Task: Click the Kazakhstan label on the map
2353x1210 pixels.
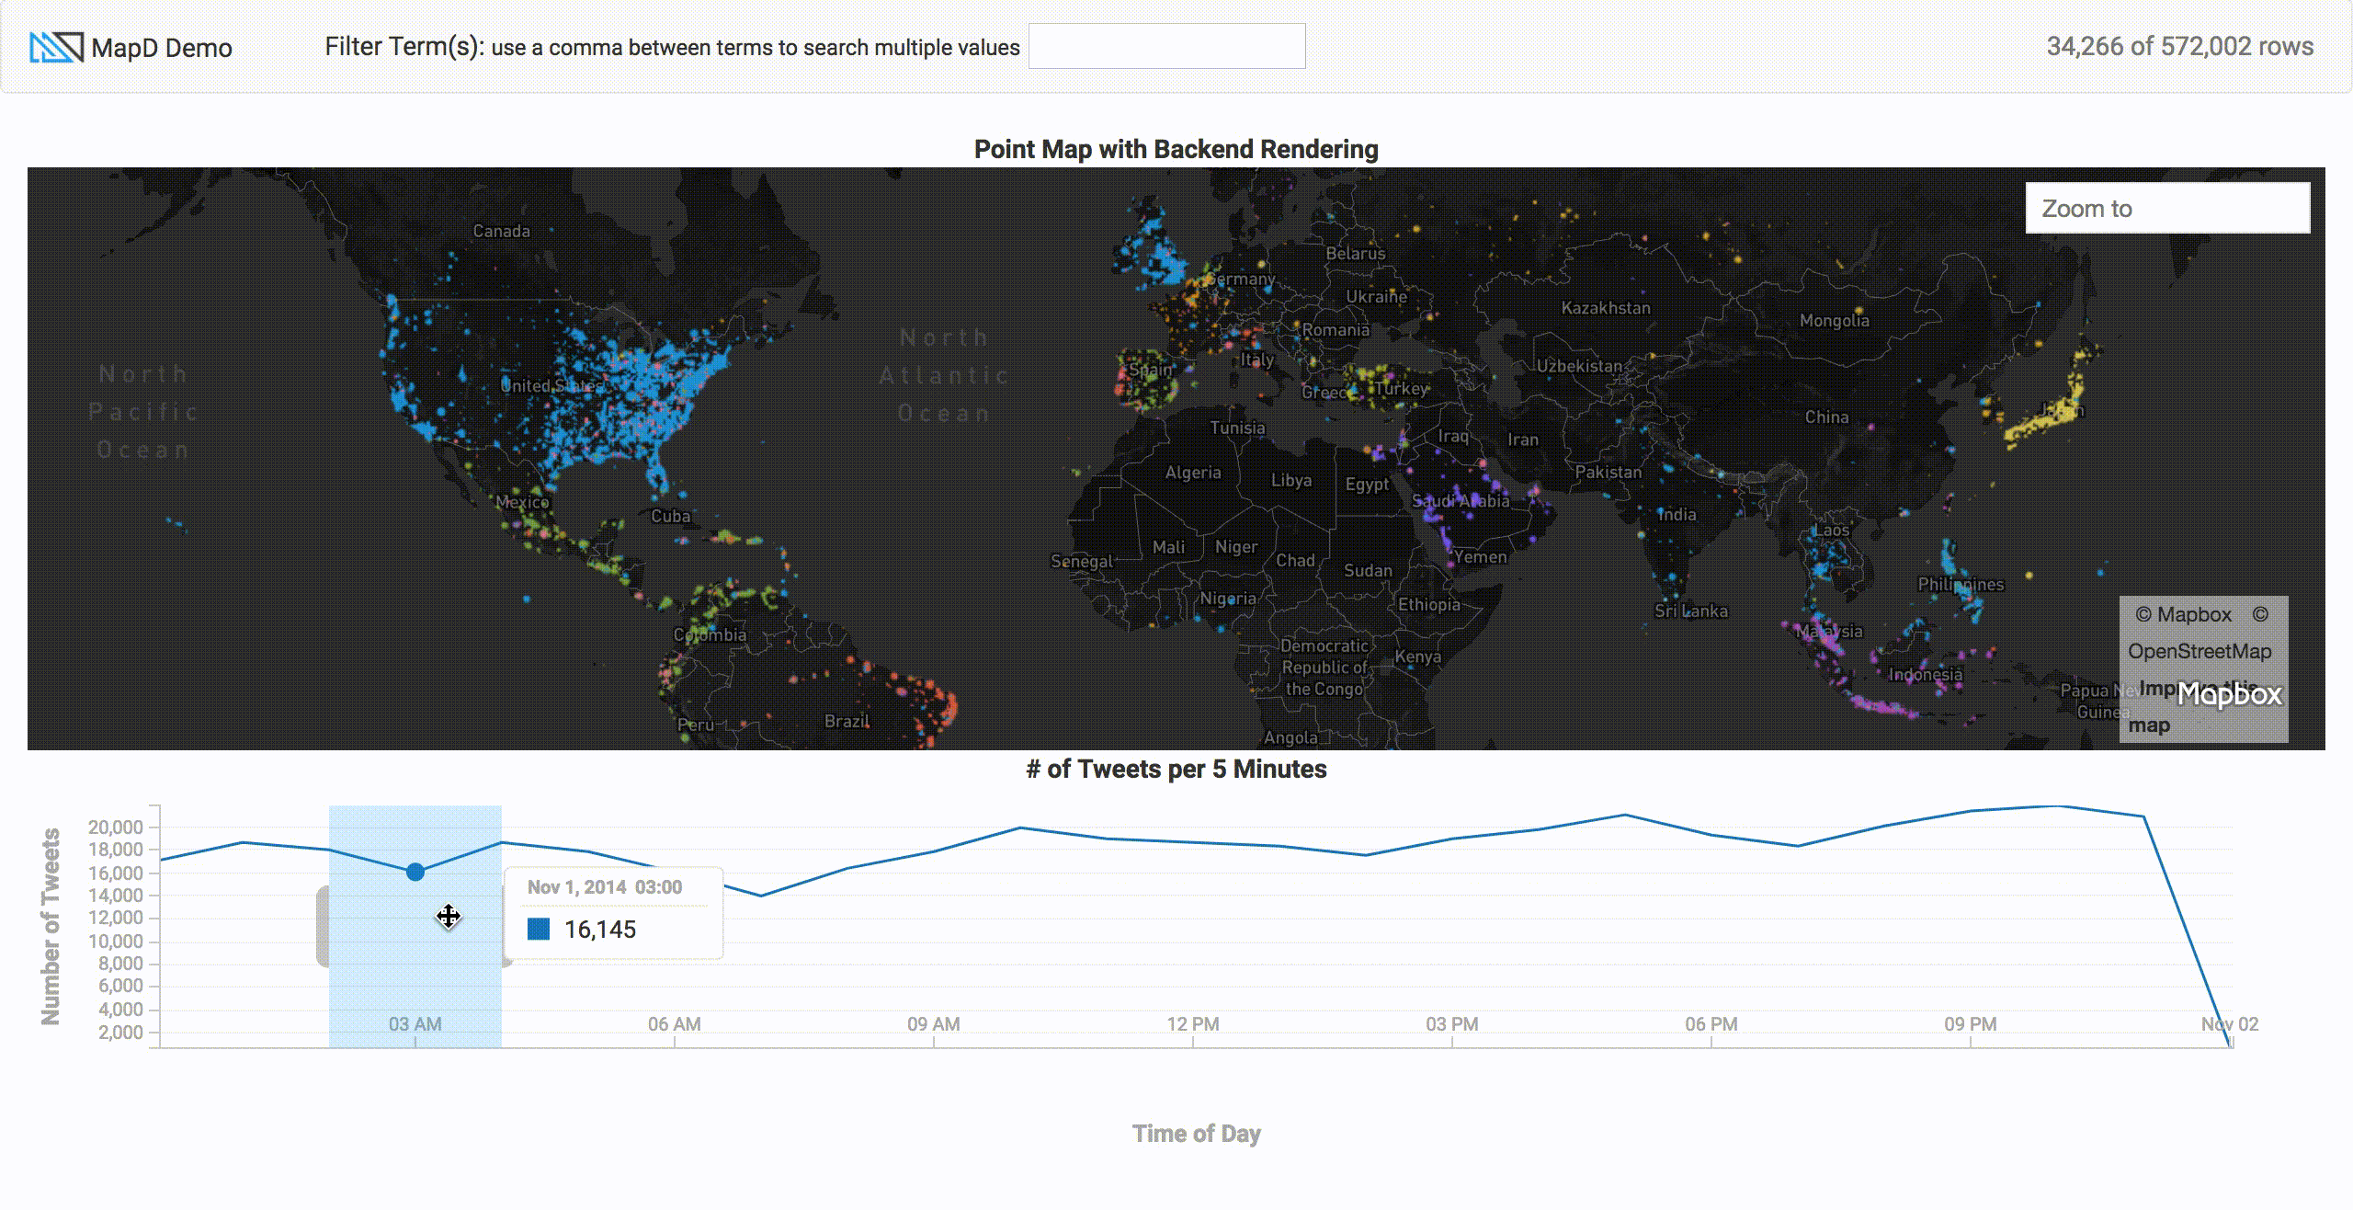Action: pos(1605,308)
